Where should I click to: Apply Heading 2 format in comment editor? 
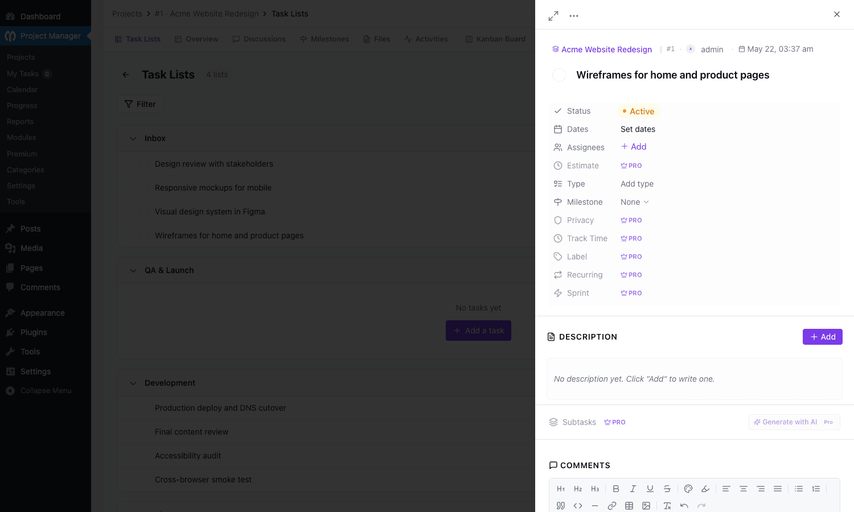pos(578,489)
